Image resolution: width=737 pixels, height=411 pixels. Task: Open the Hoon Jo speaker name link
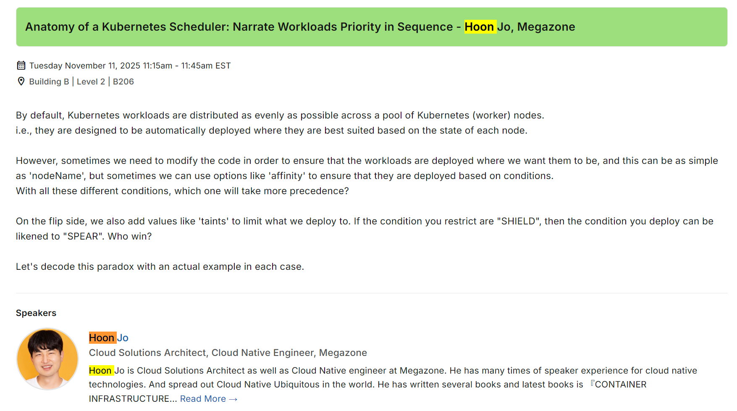click(x=109, y=338)
